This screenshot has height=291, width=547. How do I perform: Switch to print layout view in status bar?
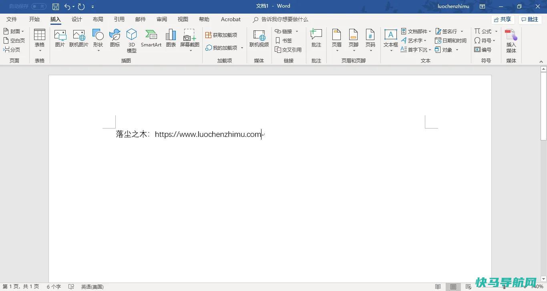pyautogui.click(x=453, y=287)
